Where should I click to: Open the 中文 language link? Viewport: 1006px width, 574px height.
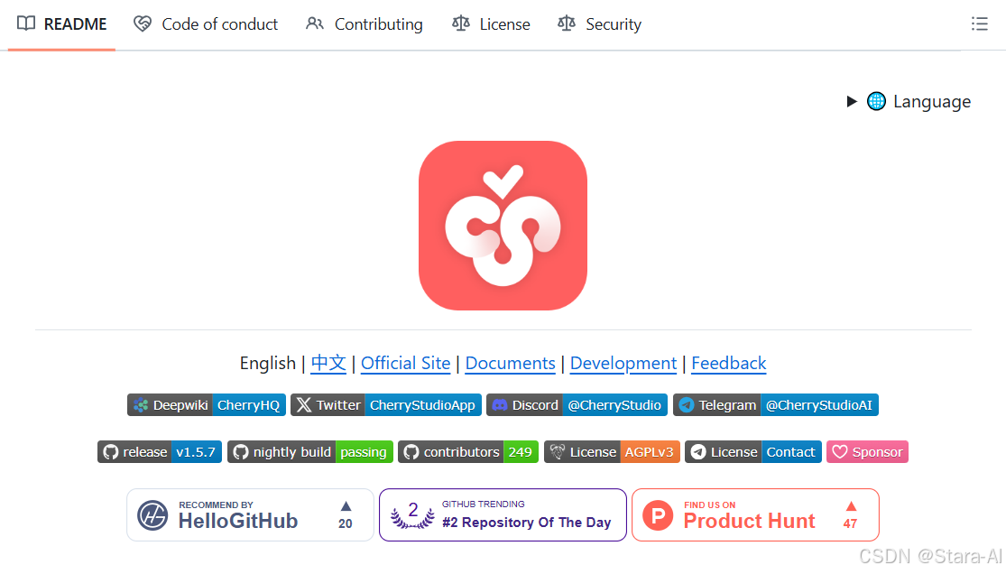(x=328, y=364)
